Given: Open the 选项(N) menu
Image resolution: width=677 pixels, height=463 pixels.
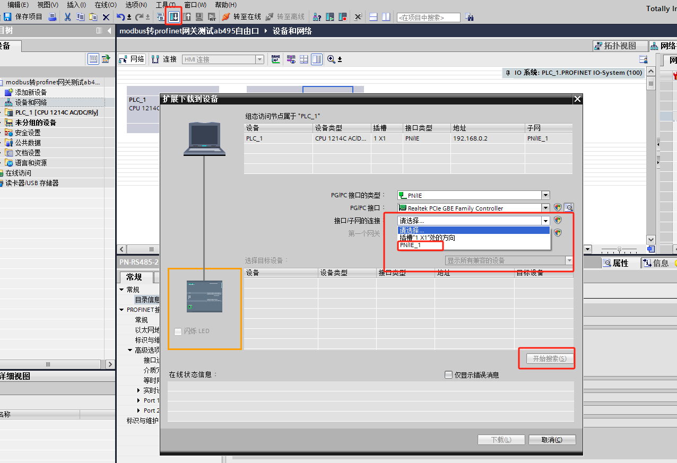Looking at the screenshot, I should 136,5.
